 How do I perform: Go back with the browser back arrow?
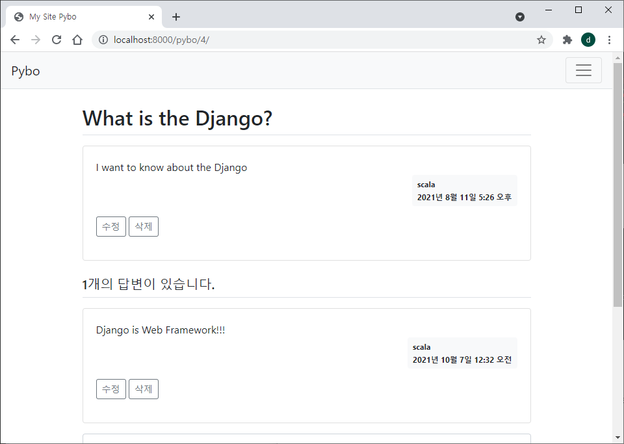click(x=15, y=40)
